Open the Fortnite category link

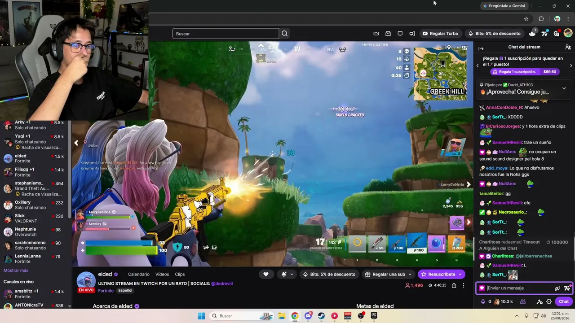click(x=106, y=290)
